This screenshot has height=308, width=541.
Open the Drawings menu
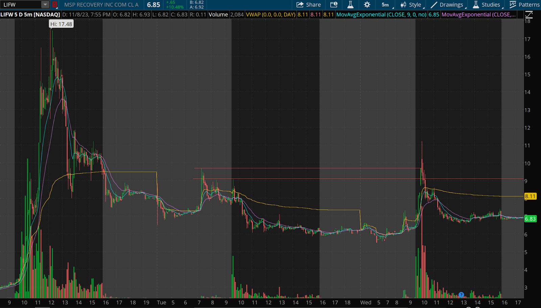point(448,5)
